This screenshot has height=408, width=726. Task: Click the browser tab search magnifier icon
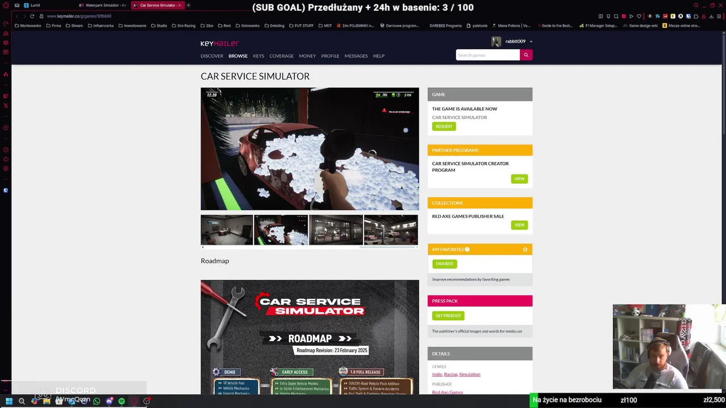tap(695, 5)
